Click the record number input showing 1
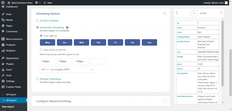Image resolution: width=232 pixels, height=111 pixels. [x=194, y=13]
